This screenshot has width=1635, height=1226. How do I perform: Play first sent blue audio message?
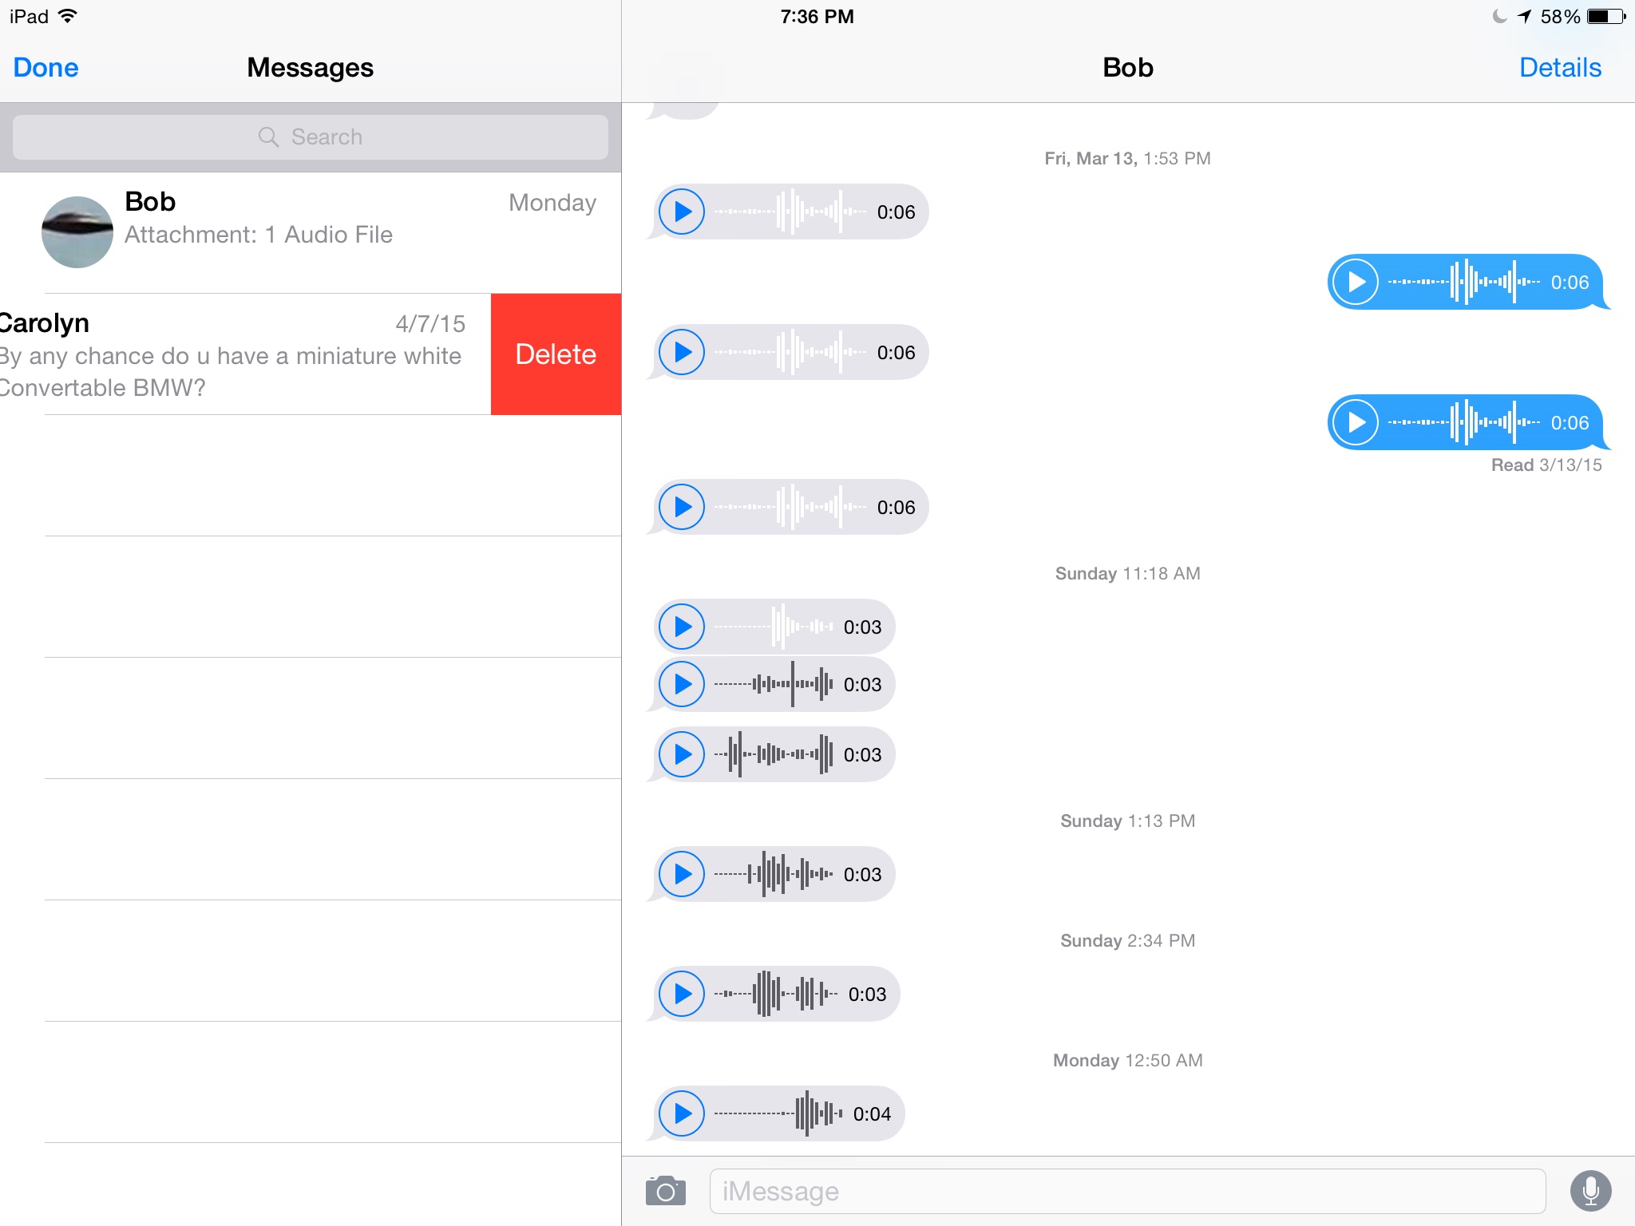[1355, 282]
